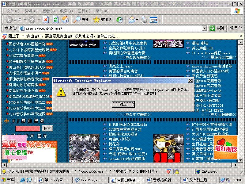Click horizontal scrollbar left arrow
Viewport: 245px width, 184px height.
coord(4,165)
